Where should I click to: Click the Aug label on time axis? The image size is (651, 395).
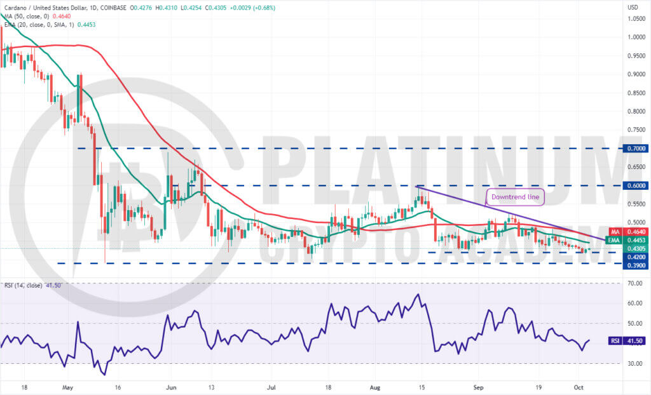(375, 387)
